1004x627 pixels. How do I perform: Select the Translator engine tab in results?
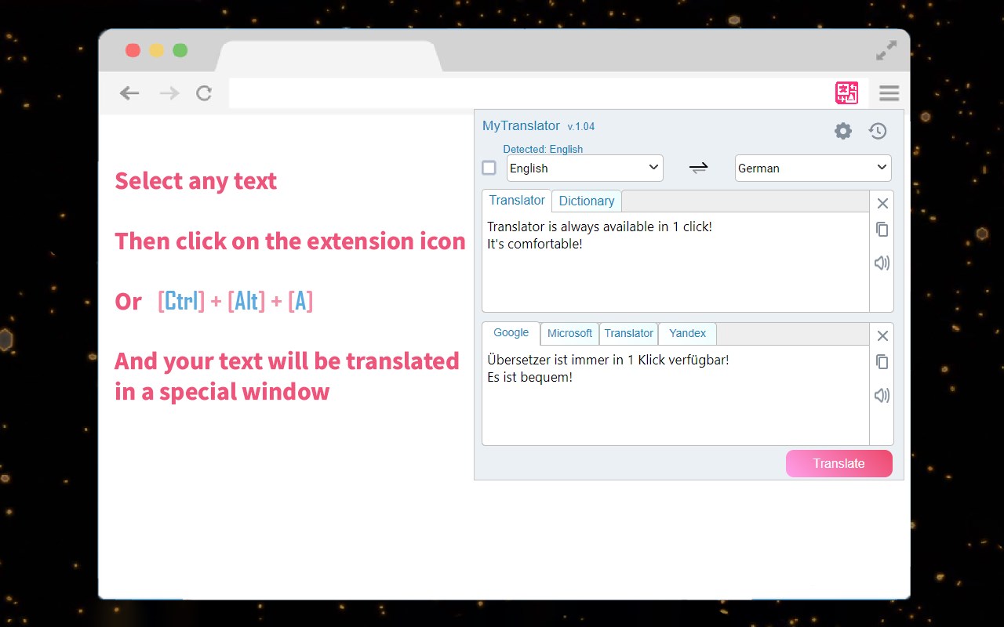tap(628, 334)
